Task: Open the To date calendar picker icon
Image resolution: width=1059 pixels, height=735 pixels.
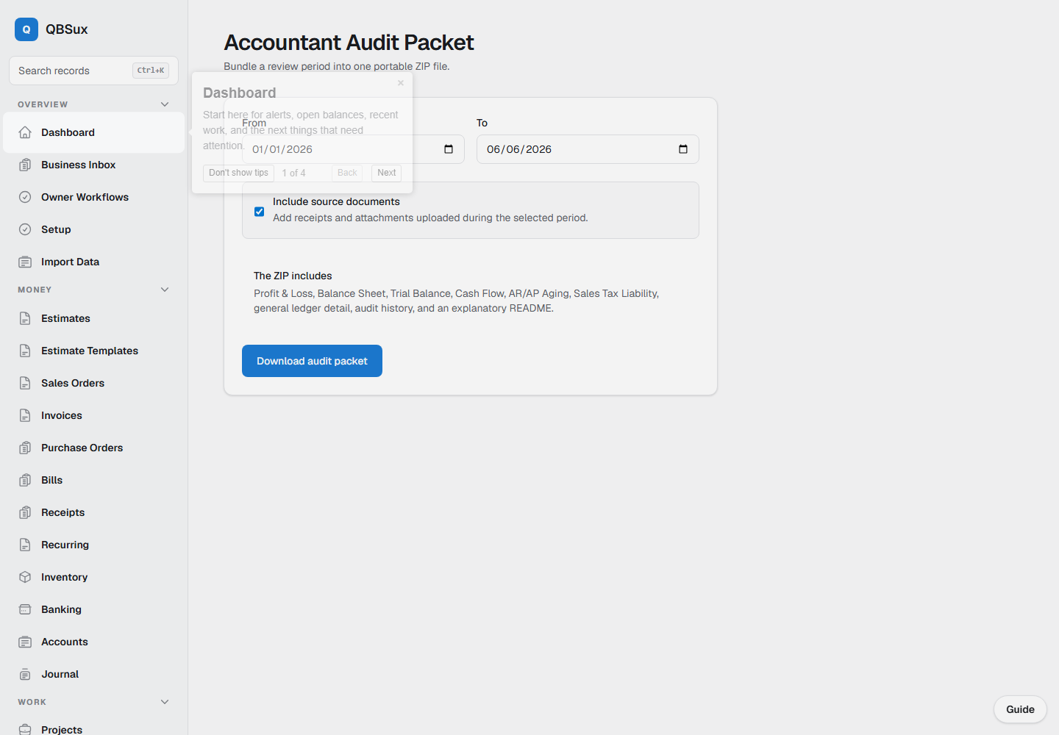Action: coord(683,149)
